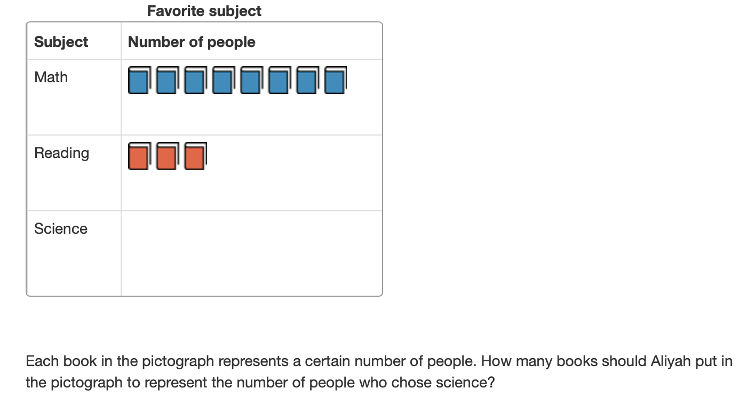Pick the fifth blue Math book
747x412 pixels.
[x=251, y=81]
